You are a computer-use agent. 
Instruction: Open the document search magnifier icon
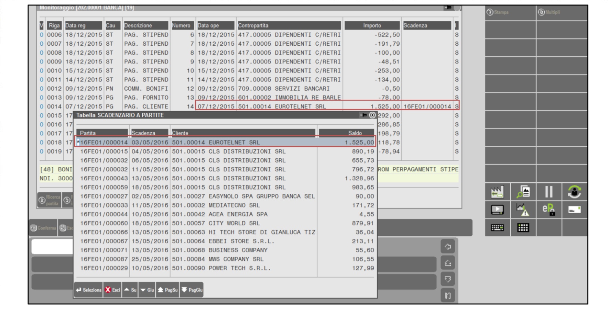[x=523, y=192]
